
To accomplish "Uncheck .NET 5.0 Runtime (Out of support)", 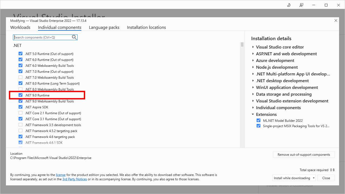I will (20, 54).
